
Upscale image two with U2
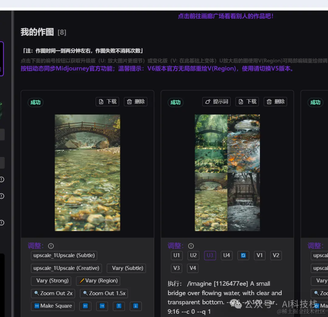tap(193, 256)
